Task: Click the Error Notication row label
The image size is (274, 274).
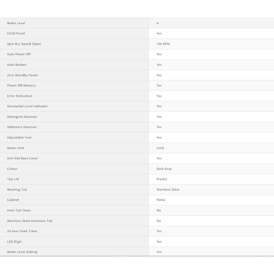Action: coord(20,96)
